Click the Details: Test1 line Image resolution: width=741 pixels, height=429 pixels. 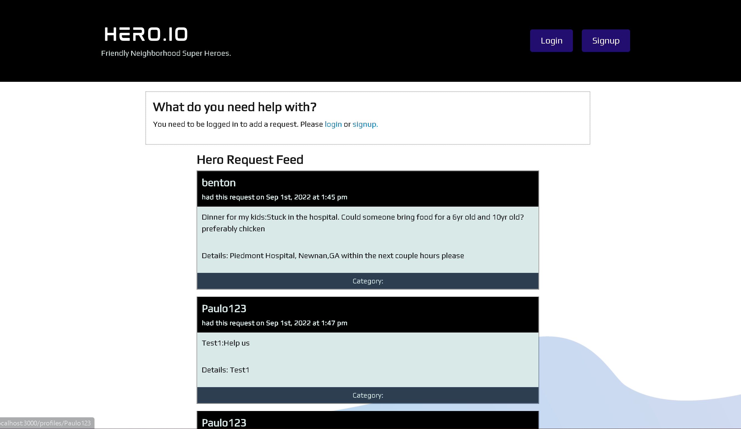coord(226,370)
